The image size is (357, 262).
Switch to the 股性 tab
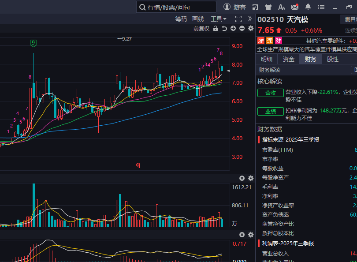click(333, 59)
